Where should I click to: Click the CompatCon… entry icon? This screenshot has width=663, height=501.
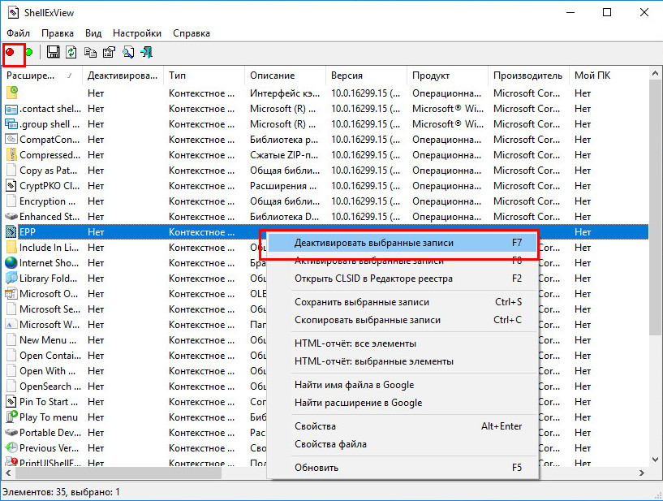pyautogui.click(x=11, y=140)
